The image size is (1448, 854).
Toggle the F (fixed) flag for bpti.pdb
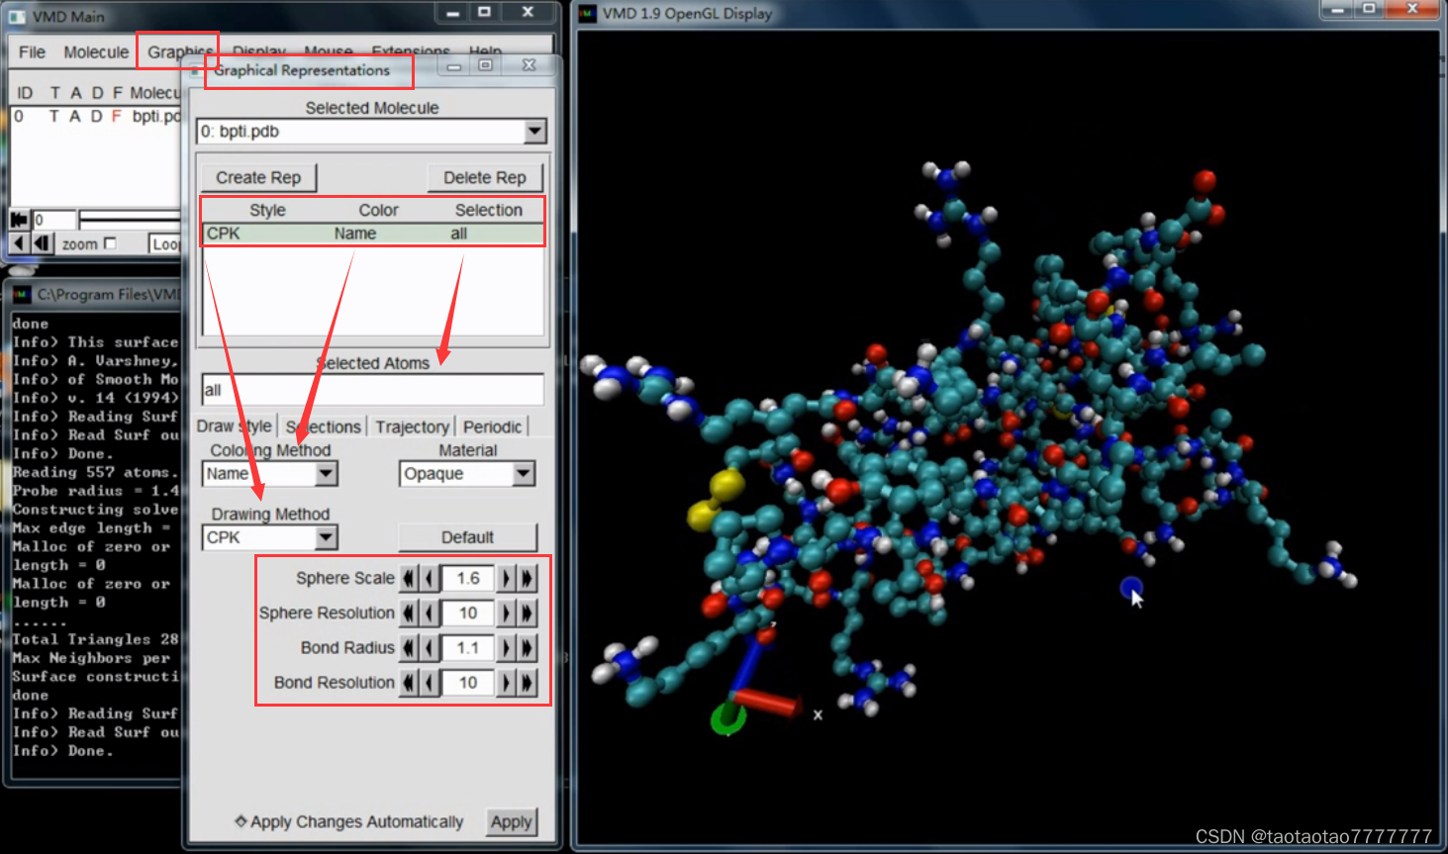click(116, 117)
